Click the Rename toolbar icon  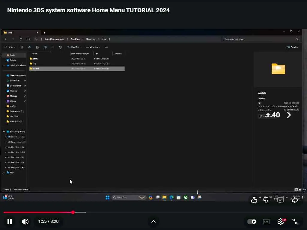tap(45, 47)
